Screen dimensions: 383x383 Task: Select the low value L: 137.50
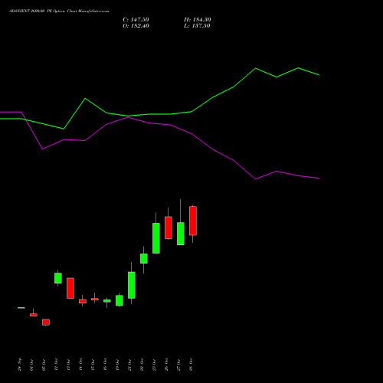tap(197, 26)
